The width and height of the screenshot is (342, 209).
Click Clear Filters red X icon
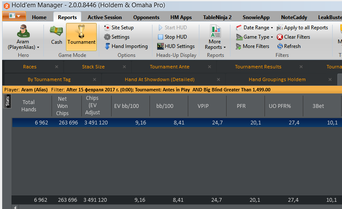click(280, 37)
